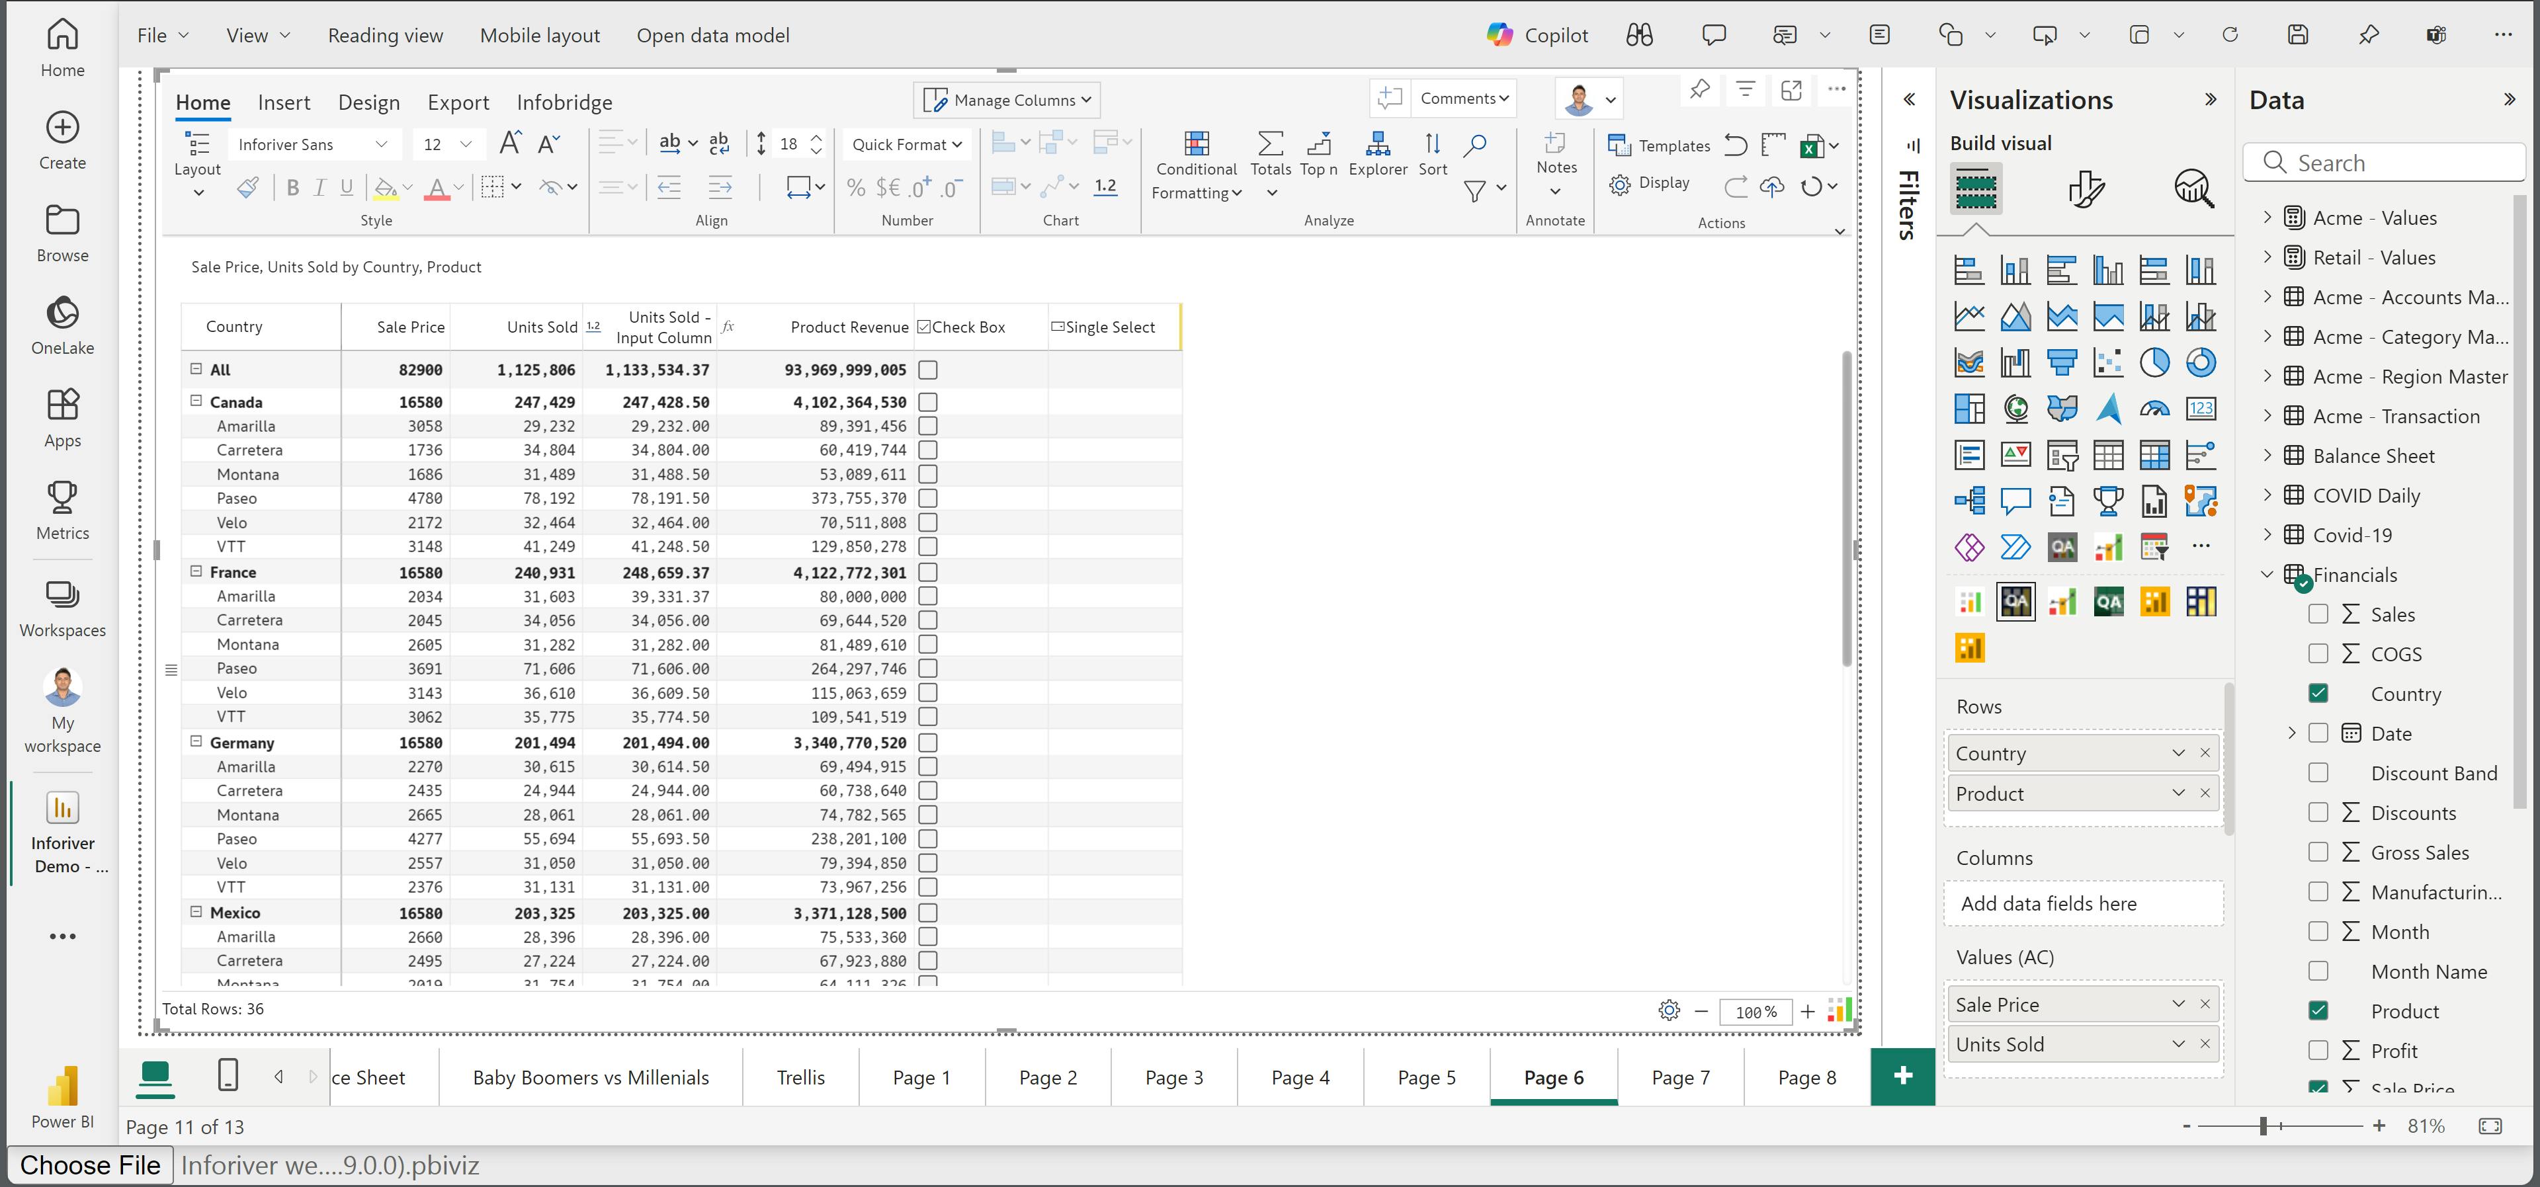The width and height of the screenshot is (2540, 1187).
Task: Check the COGS field checkbox
Action: point(2318,653)
